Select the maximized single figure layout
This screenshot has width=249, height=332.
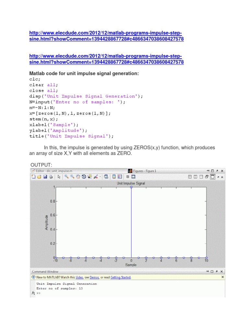[x=213, y=177]
